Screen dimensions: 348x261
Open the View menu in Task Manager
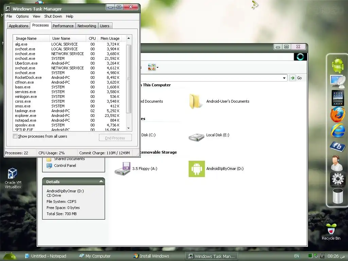pyautogui.click(x=36, y=16)
